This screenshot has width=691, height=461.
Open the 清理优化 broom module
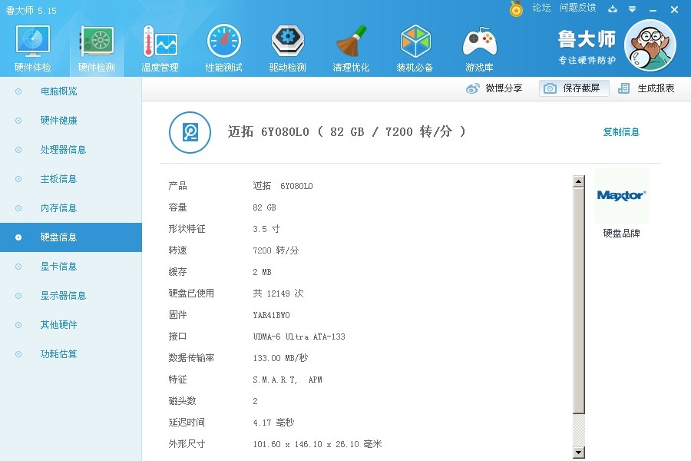[351, 48]
